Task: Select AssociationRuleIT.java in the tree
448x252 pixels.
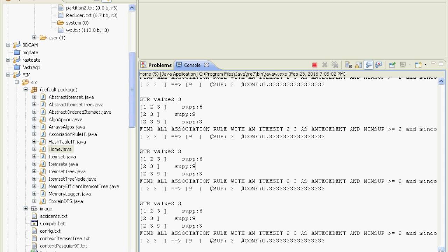Action: click(x=73, y=134)
